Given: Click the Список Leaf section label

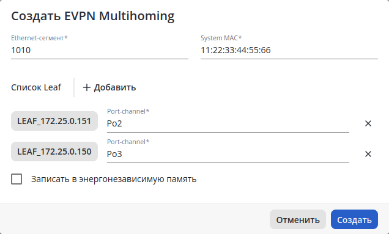Looking at the screenshot, I should coord(36,87).
